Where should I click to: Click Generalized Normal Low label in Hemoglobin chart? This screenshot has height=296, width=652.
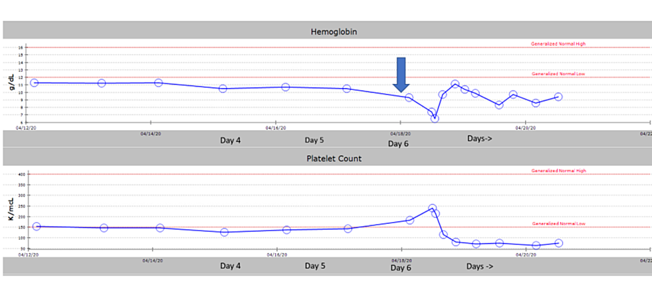click(x=558, y=74)
